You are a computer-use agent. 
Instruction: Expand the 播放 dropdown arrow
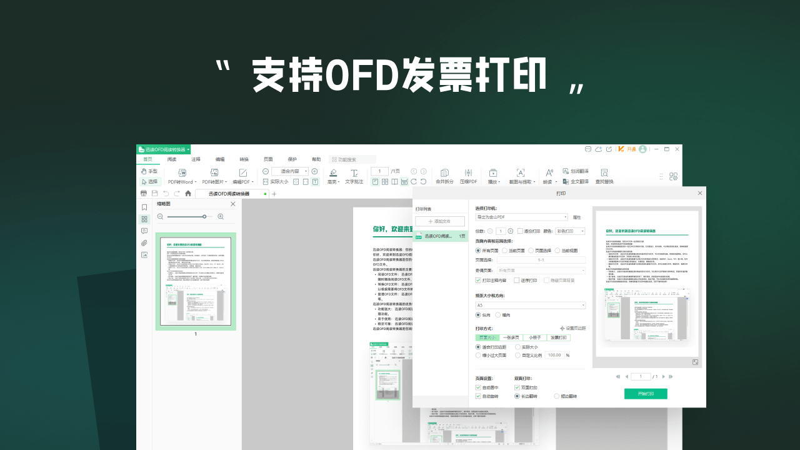pos(499,182)
